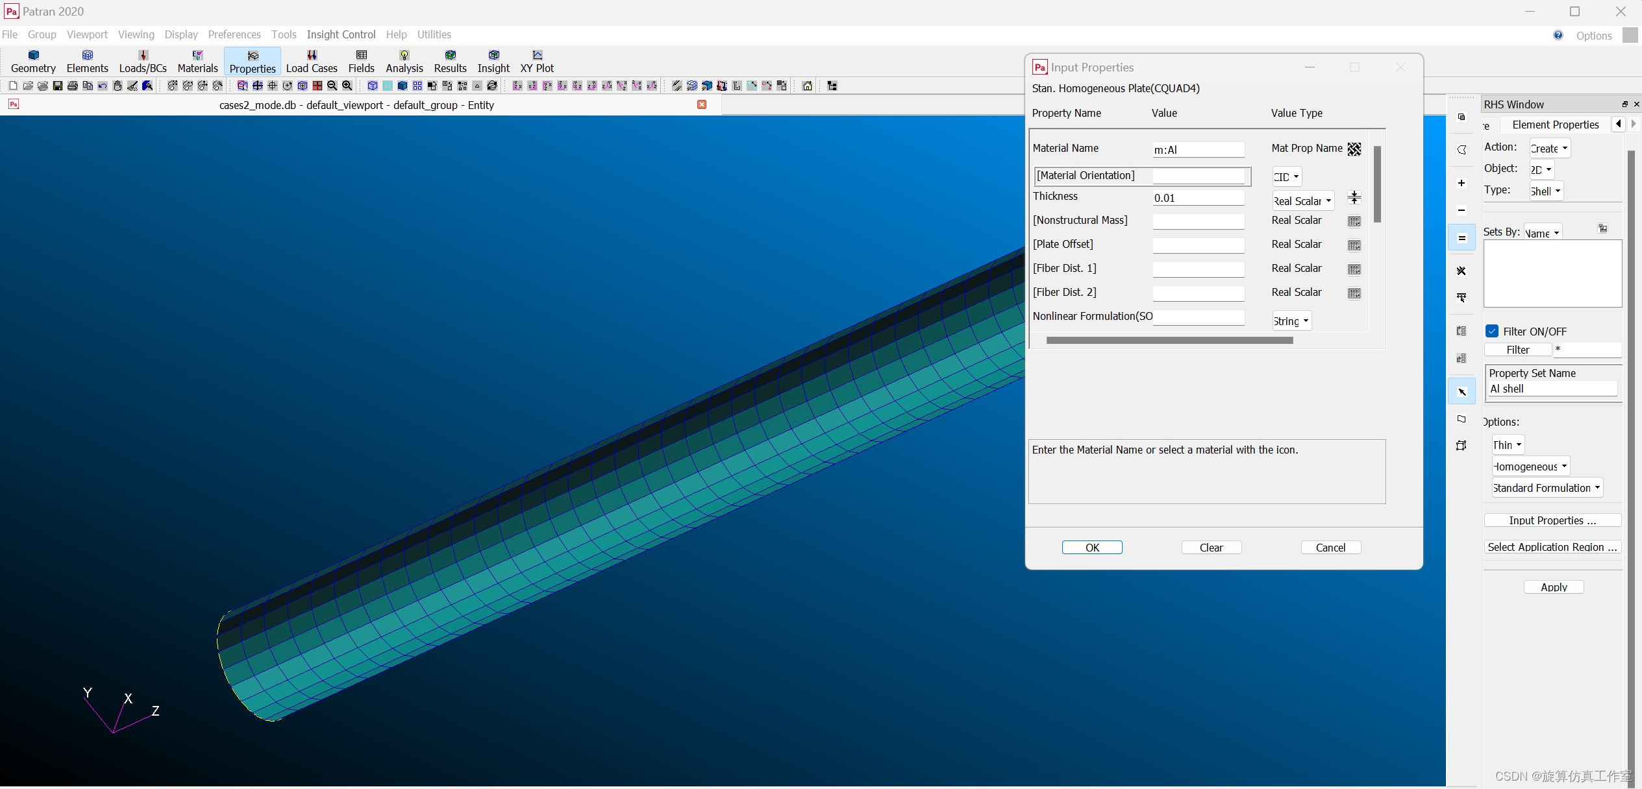This screenshot has width=1642, height=789.
Task: Open the Thickness Real Scalar value type dropdown
Action: point(1302,200)
